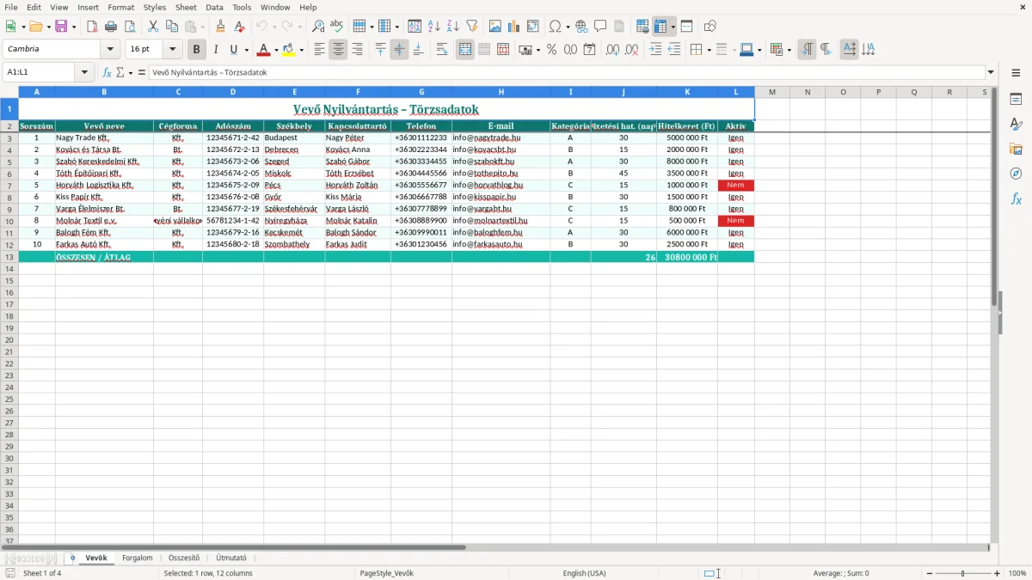Click the Print icon

click(x=111, y=27)
